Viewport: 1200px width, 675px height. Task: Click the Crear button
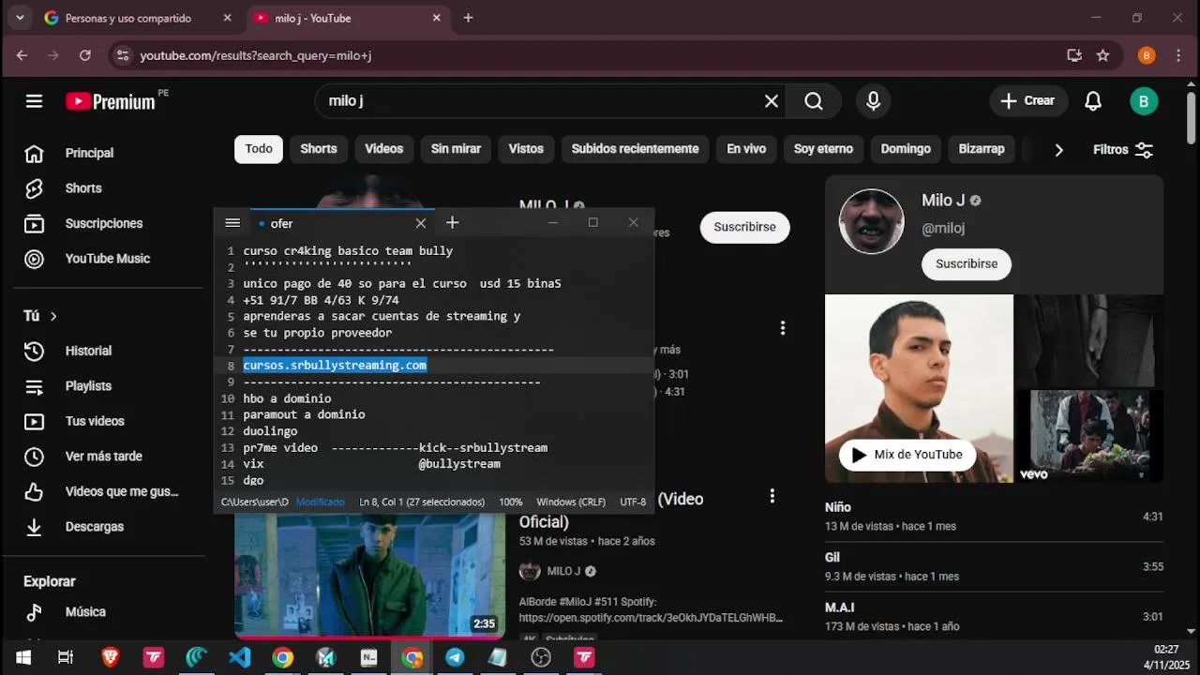click(1028, 101)
